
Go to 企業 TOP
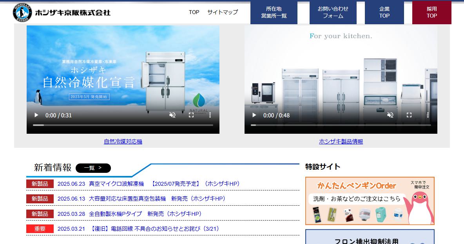[384, 13]
